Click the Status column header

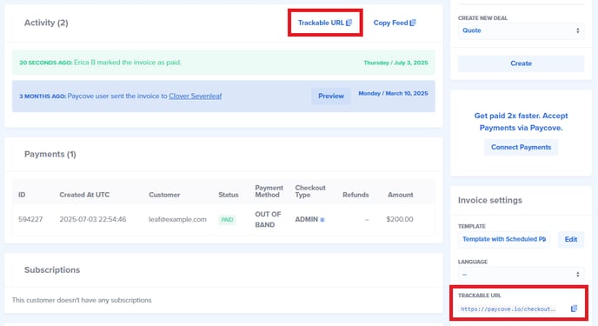228,195
